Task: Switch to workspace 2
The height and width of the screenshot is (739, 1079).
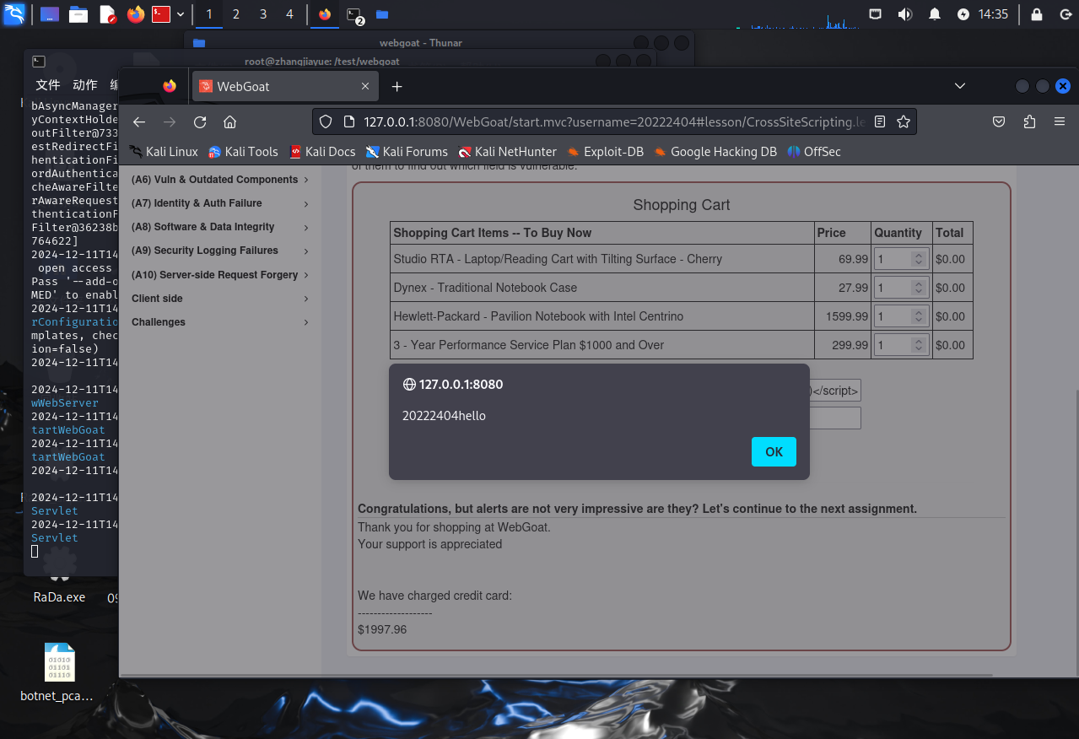Action: click(x=236, y=14)
